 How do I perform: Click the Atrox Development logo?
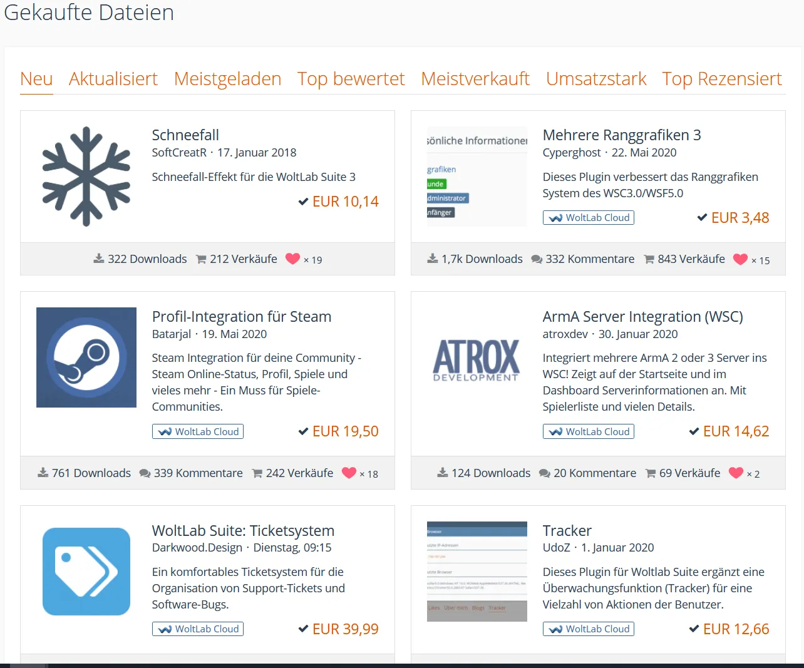point(477,360)
